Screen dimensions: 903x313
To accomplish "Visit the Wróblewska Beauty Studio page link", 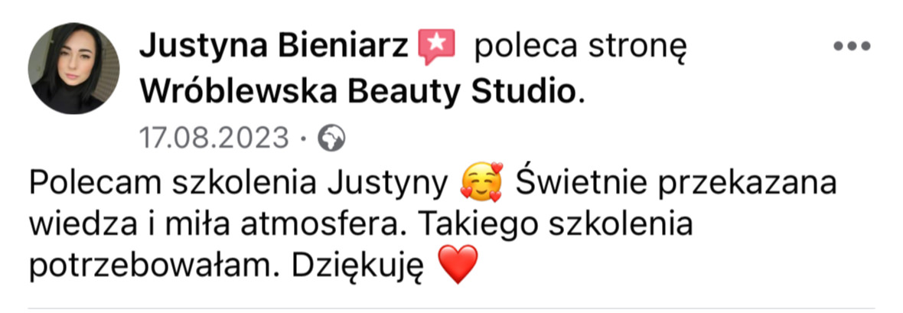I will point(357,92).
